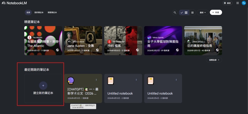
Task: Click the Yahoo Sports publisher logo
Action: 149,38
